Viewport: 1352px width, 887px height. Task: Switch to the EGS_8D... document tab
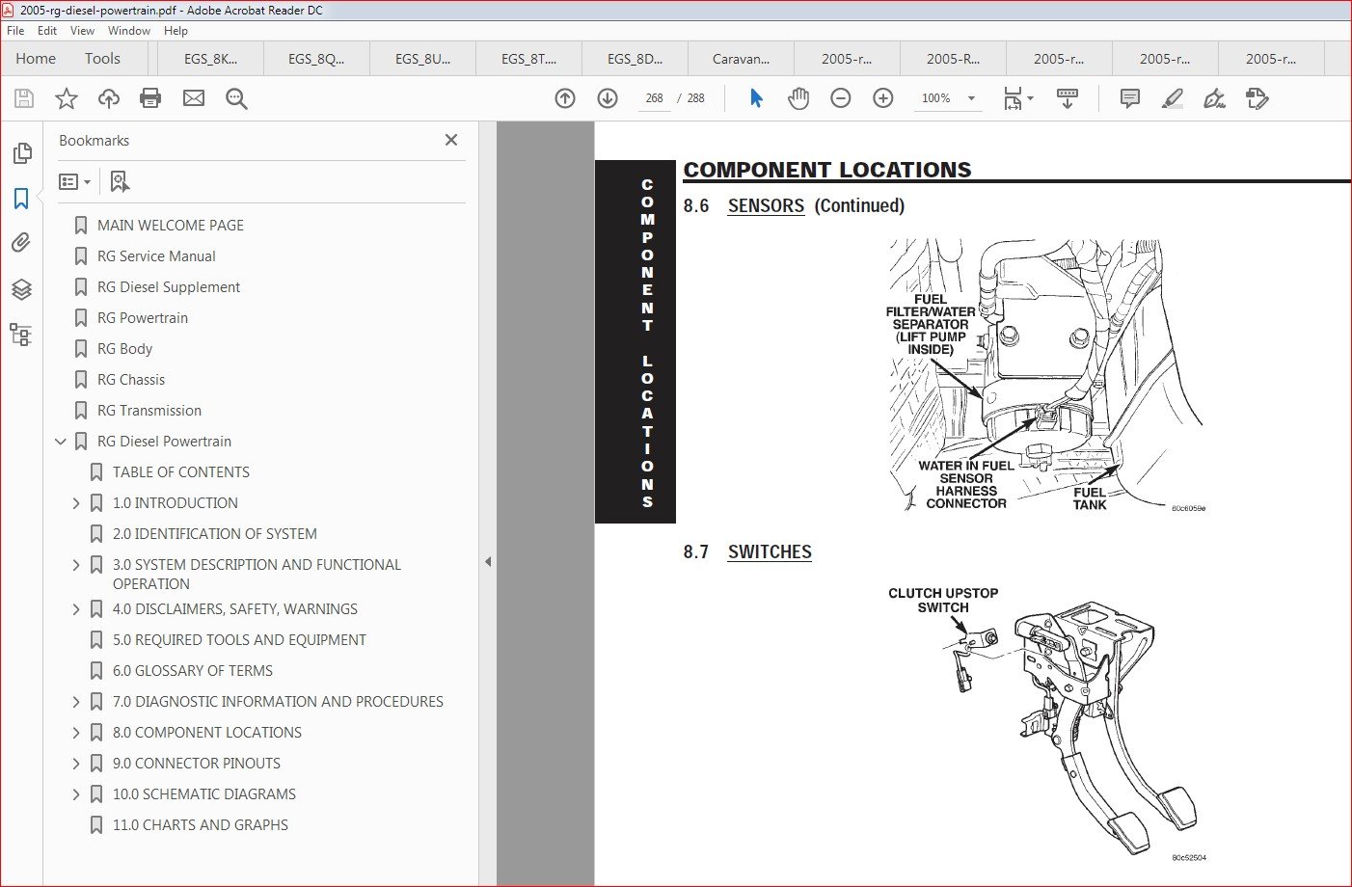(635, 59)
